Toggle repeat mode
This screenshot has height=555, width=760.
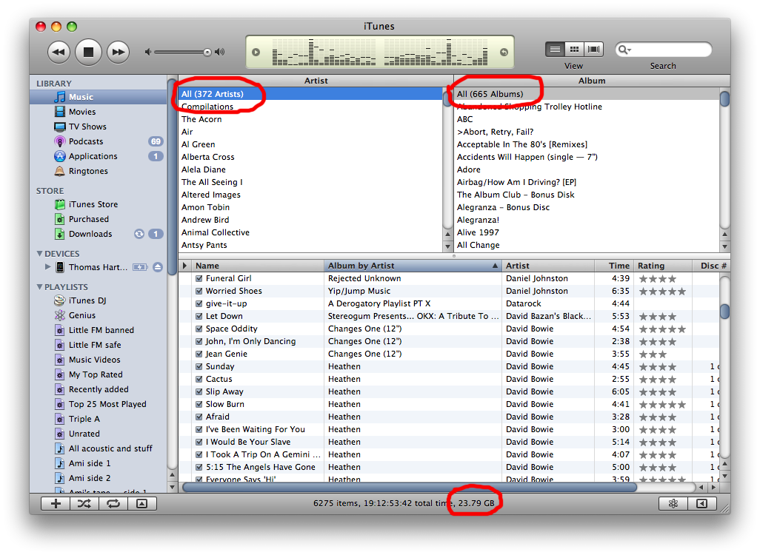(113, 504)
